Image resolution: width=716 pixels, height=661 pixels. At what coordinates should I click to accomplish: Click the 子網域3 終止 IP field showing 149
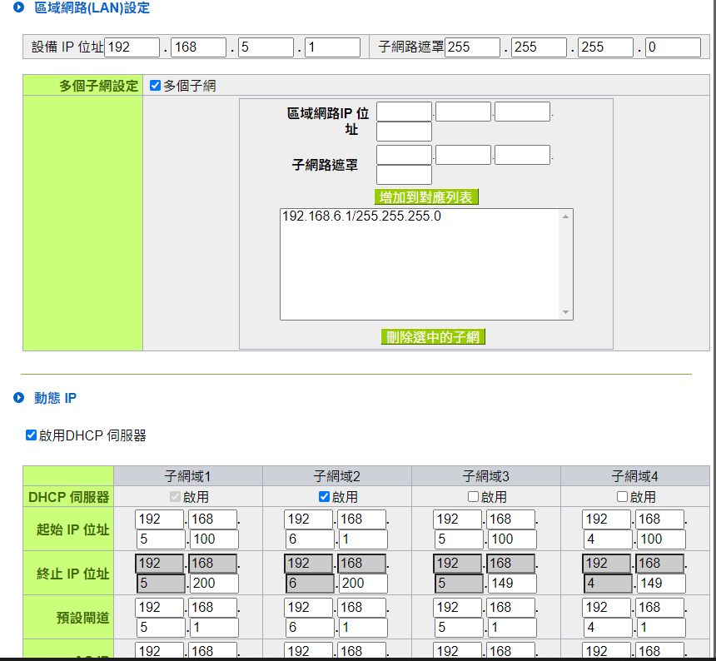(x=513, y=584)
